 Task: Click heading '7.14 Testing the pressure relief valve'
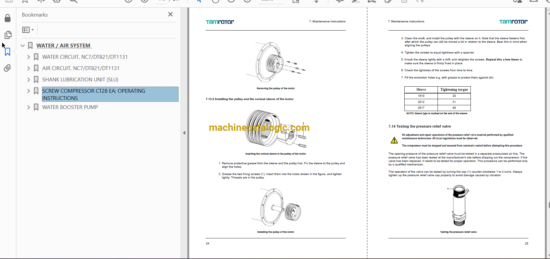click(x=419, y=126)
